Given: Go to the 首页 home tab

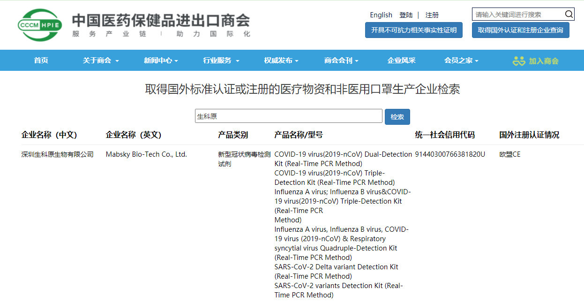Looking at the screenshot, I should coord(41,61).
